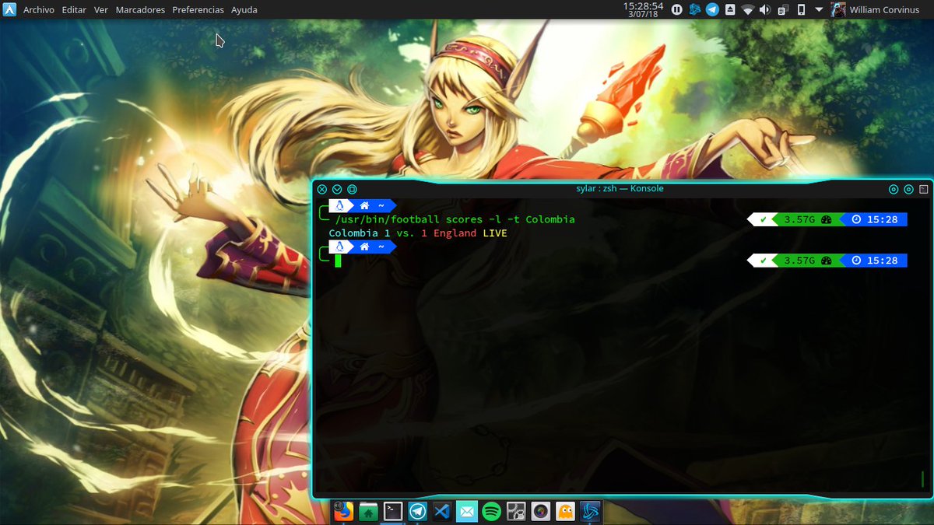The image size is (934, 525).
Task: Click the terminal icon in the dock
Action: [x=393, y=511]
